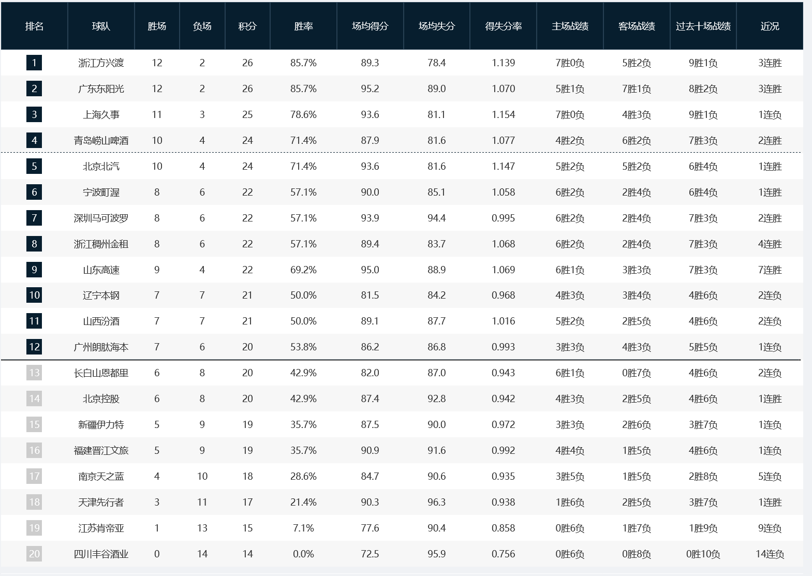Click the rank 1 badge
Screen dimensions: 812x576
pyautogui.click(x=34, y=63)
